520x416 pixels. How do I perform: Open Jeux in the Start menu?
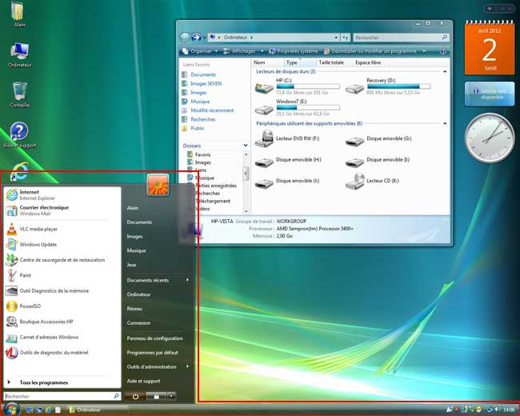pyautogui.click(x=132, y=265)
